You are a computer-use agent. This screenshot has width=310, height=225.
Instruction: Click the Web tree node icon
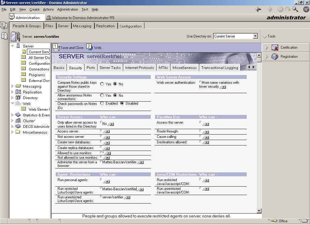[18, 103]
